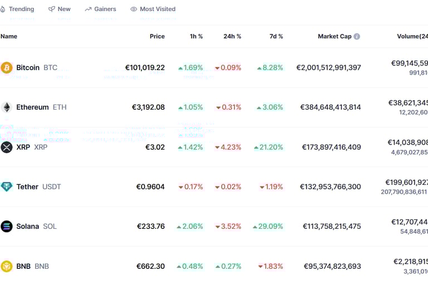Click the eye icon beside Most Visited
Viewport: 428px width, 285px height.
pyautogui.click(x=134, y=9)
